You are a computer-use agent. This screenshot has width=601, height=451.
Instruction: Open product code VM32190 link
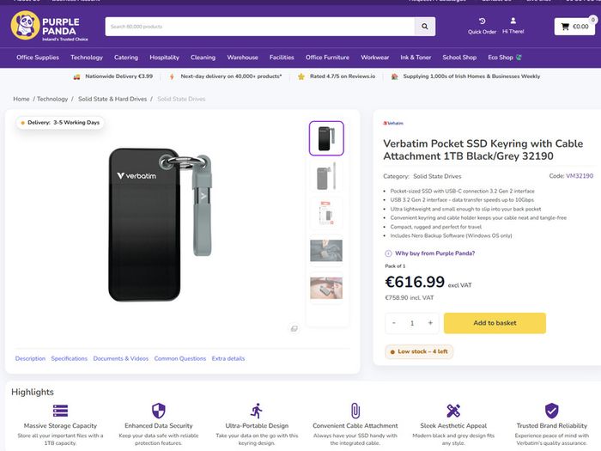(x=580, y=176)
